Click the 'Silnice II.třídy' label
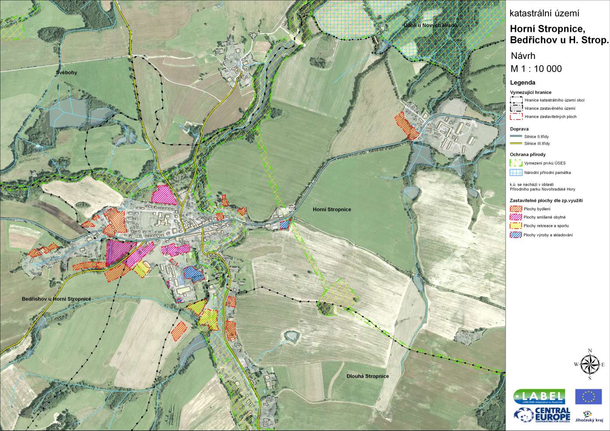 click(537, 137)
